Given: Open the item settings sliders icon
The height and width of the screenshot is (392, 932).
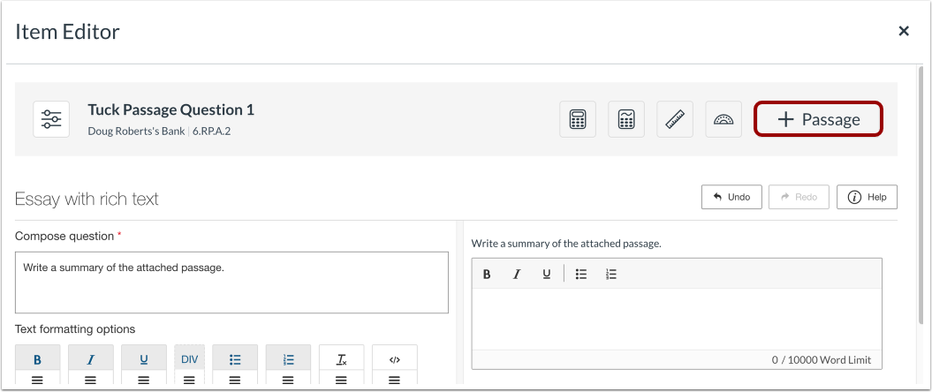Looking at the screenshot, I should click(x=51, y=119).
